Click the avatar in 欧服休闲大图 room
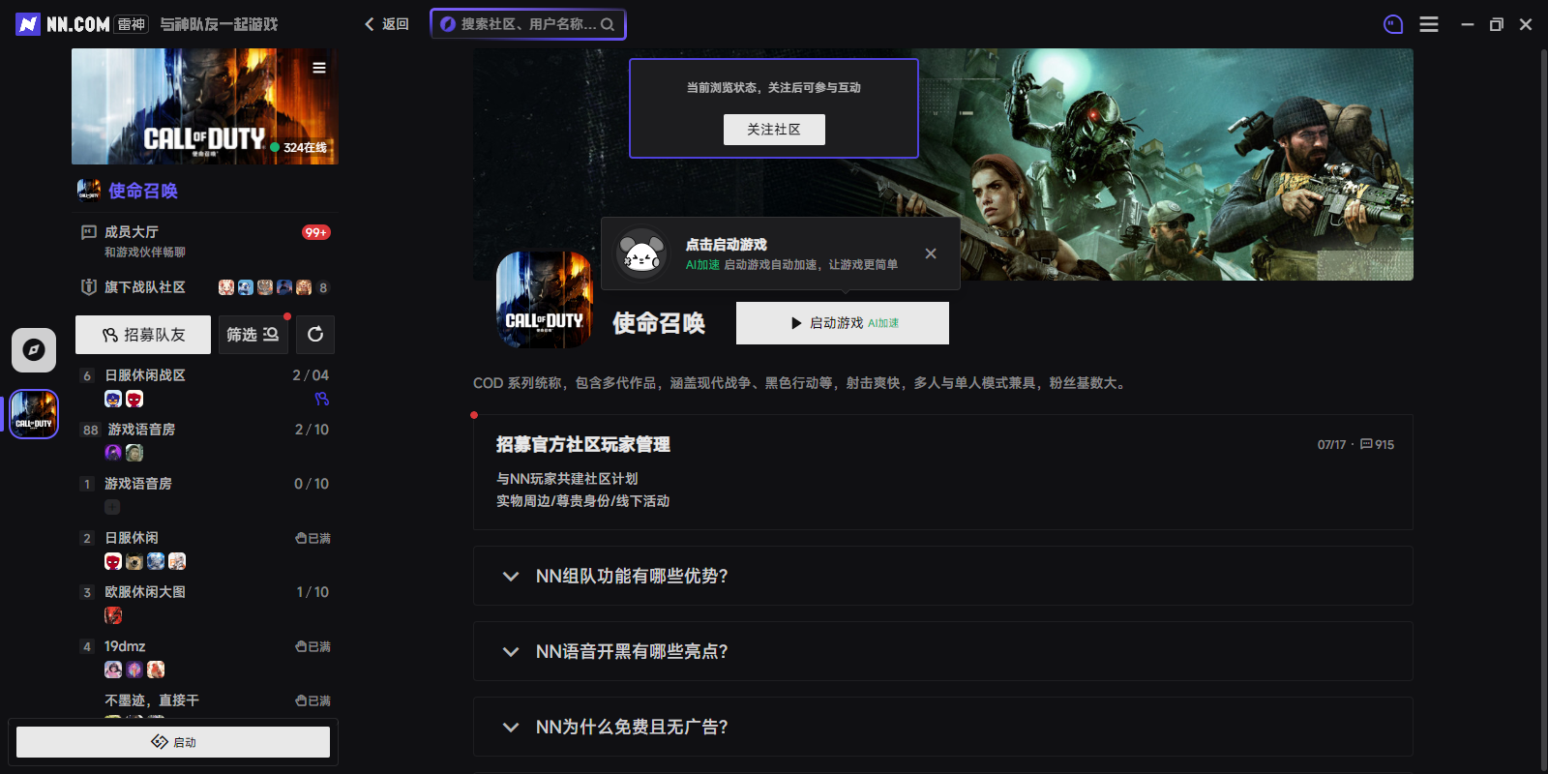Viewport: 1548px width, 774px height. click(113, 615)
